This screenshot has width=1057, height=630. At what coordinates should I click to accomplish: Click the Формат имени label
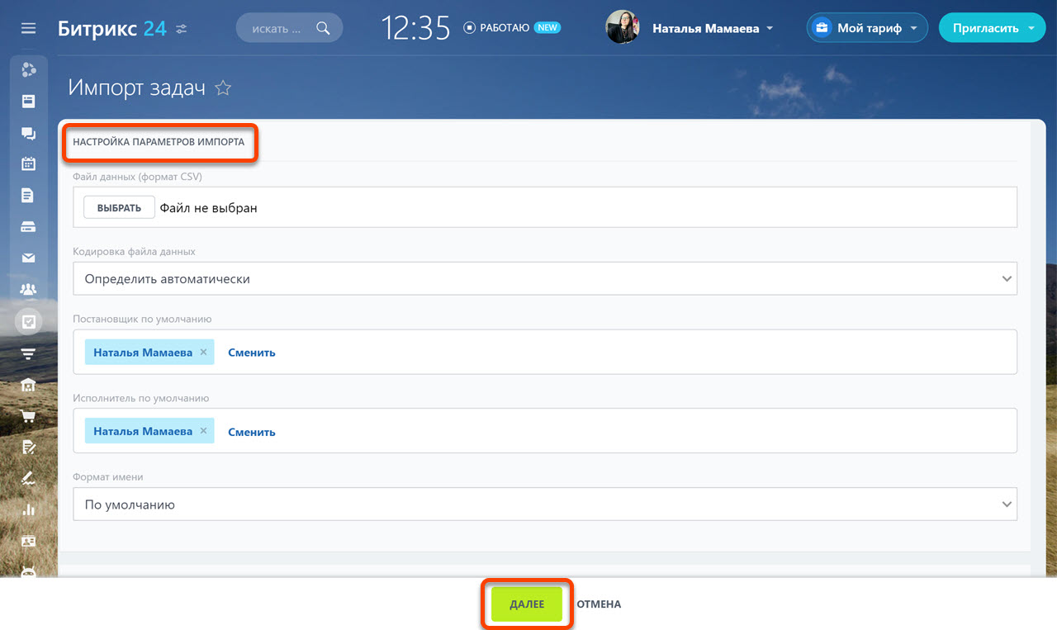pyautogui.click(x=108, y=477)
